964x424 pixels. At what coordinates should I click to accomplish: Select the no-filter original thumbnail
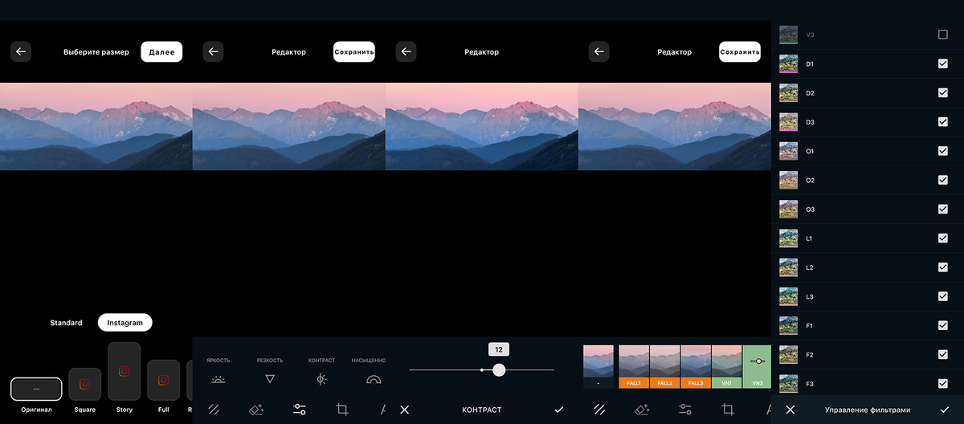click(598, 367)
